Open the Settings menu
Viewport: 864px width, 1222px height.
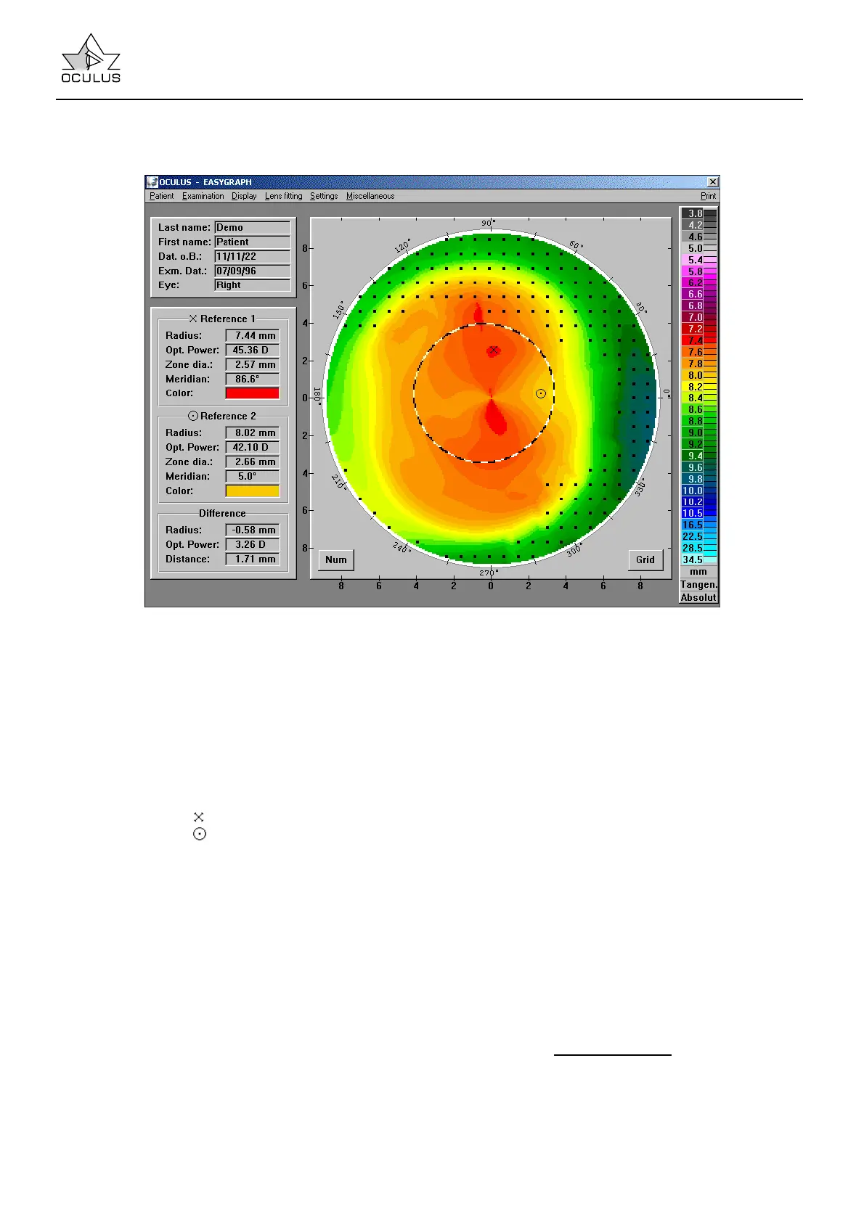pyautogui.click(x=324, y=196)
